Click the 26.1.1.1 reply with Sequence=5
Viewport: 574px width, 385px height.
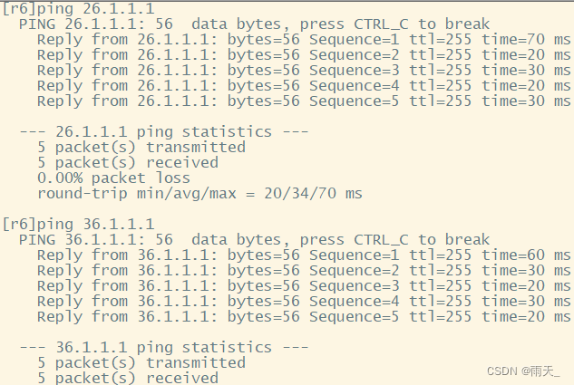point(304,101)
